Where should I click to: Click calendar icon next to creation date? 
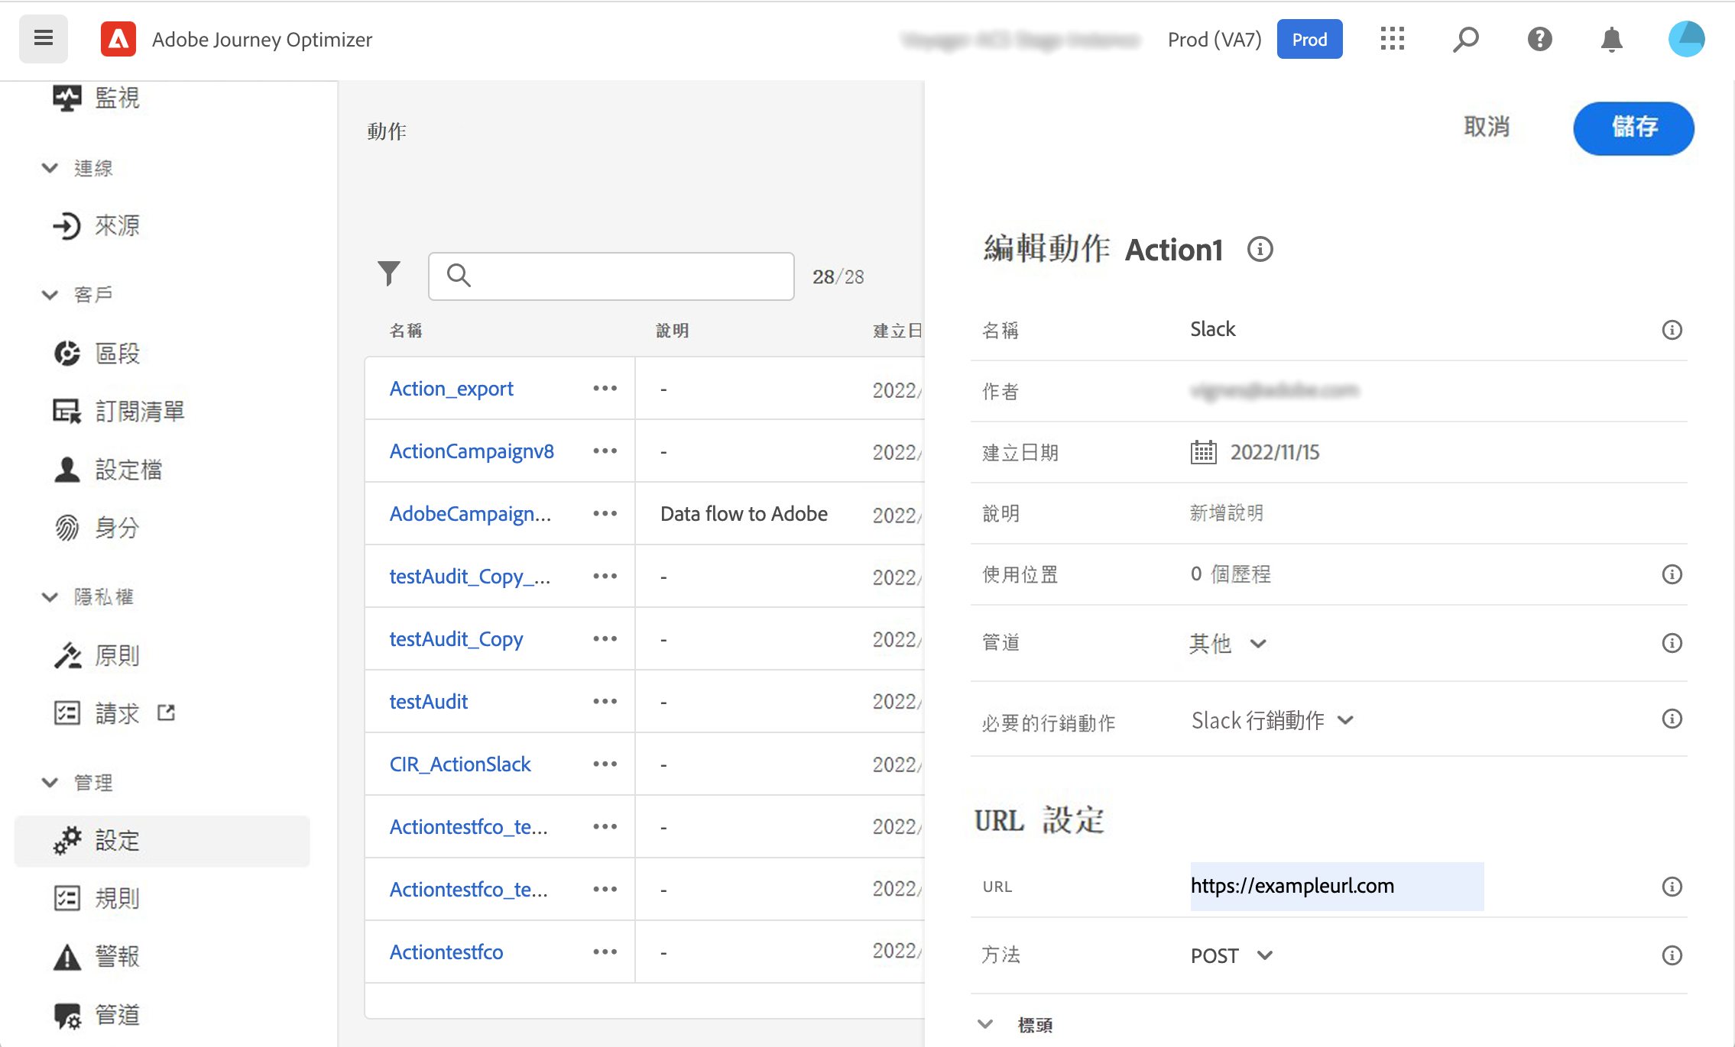[1203, 452]
